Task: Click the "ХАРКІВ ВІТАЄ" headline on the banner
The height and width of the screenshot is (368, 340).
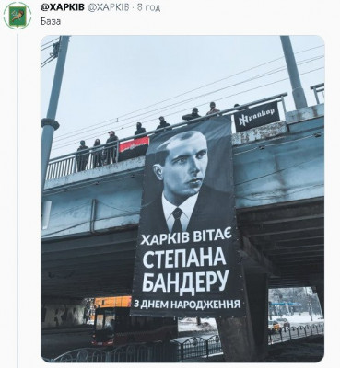Action: [184, 237]
